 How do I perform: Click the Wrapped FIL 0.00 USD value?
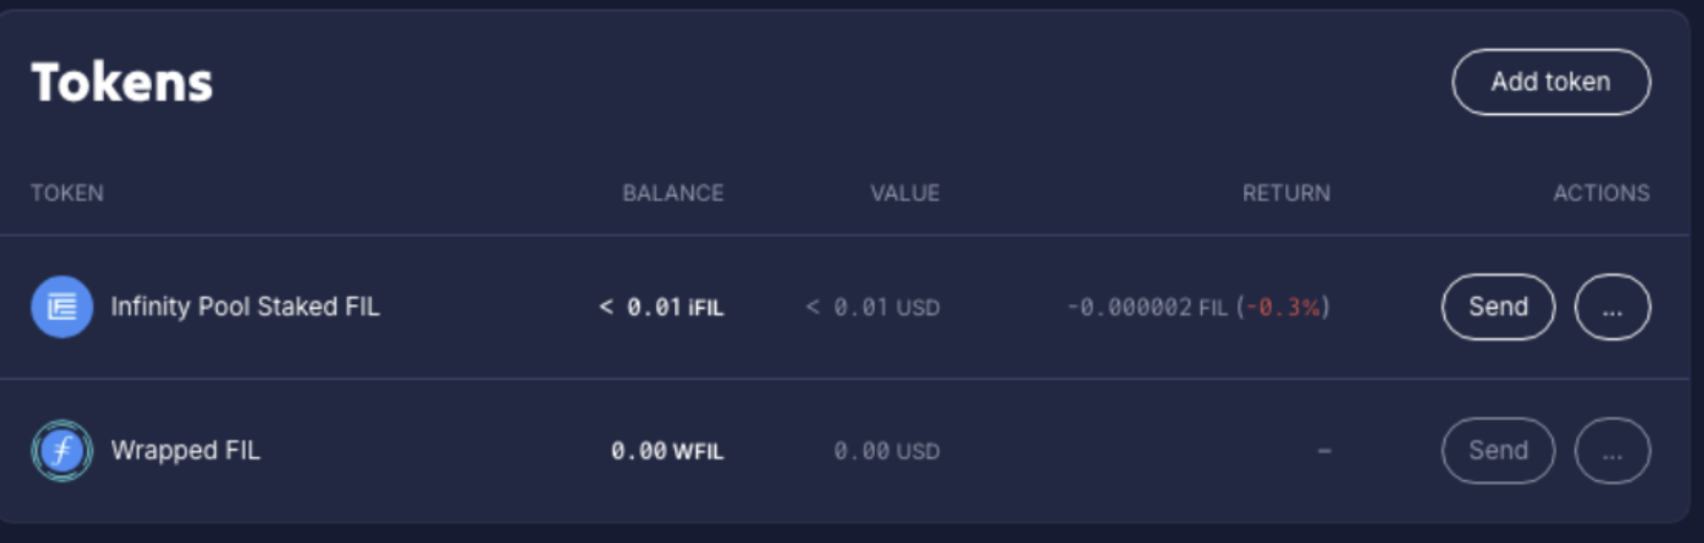(886, 451)
